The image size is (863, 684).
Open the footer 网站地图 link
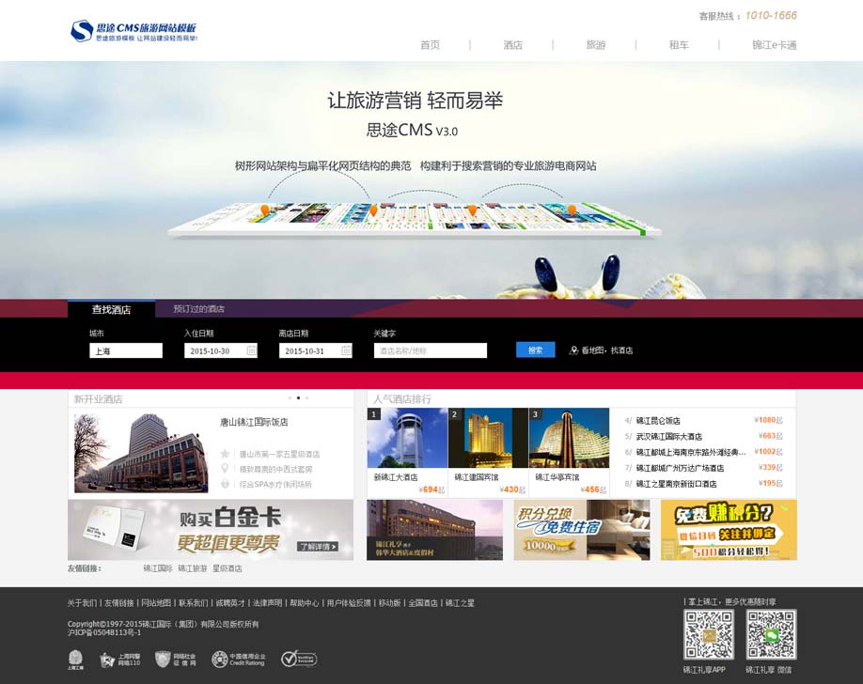(x=156, y=603)
